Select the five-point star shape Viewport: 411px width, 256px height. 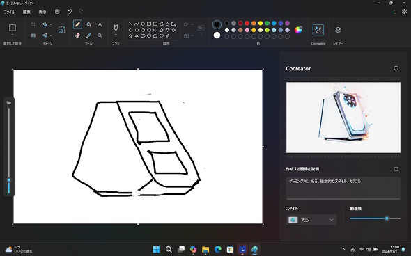tap(130, 36)
